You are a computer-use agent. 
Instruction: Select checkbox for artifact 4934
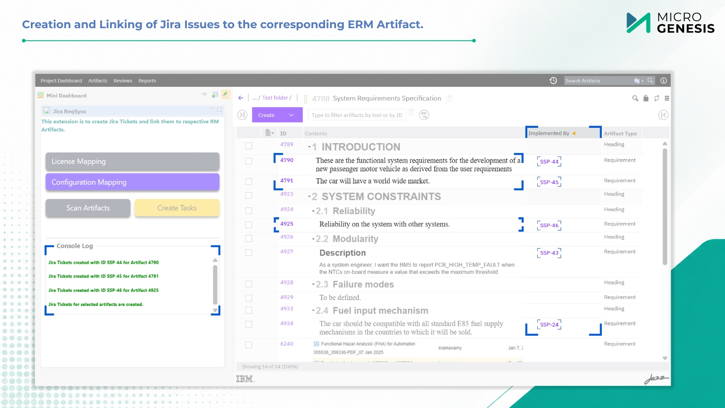(249, 324)
